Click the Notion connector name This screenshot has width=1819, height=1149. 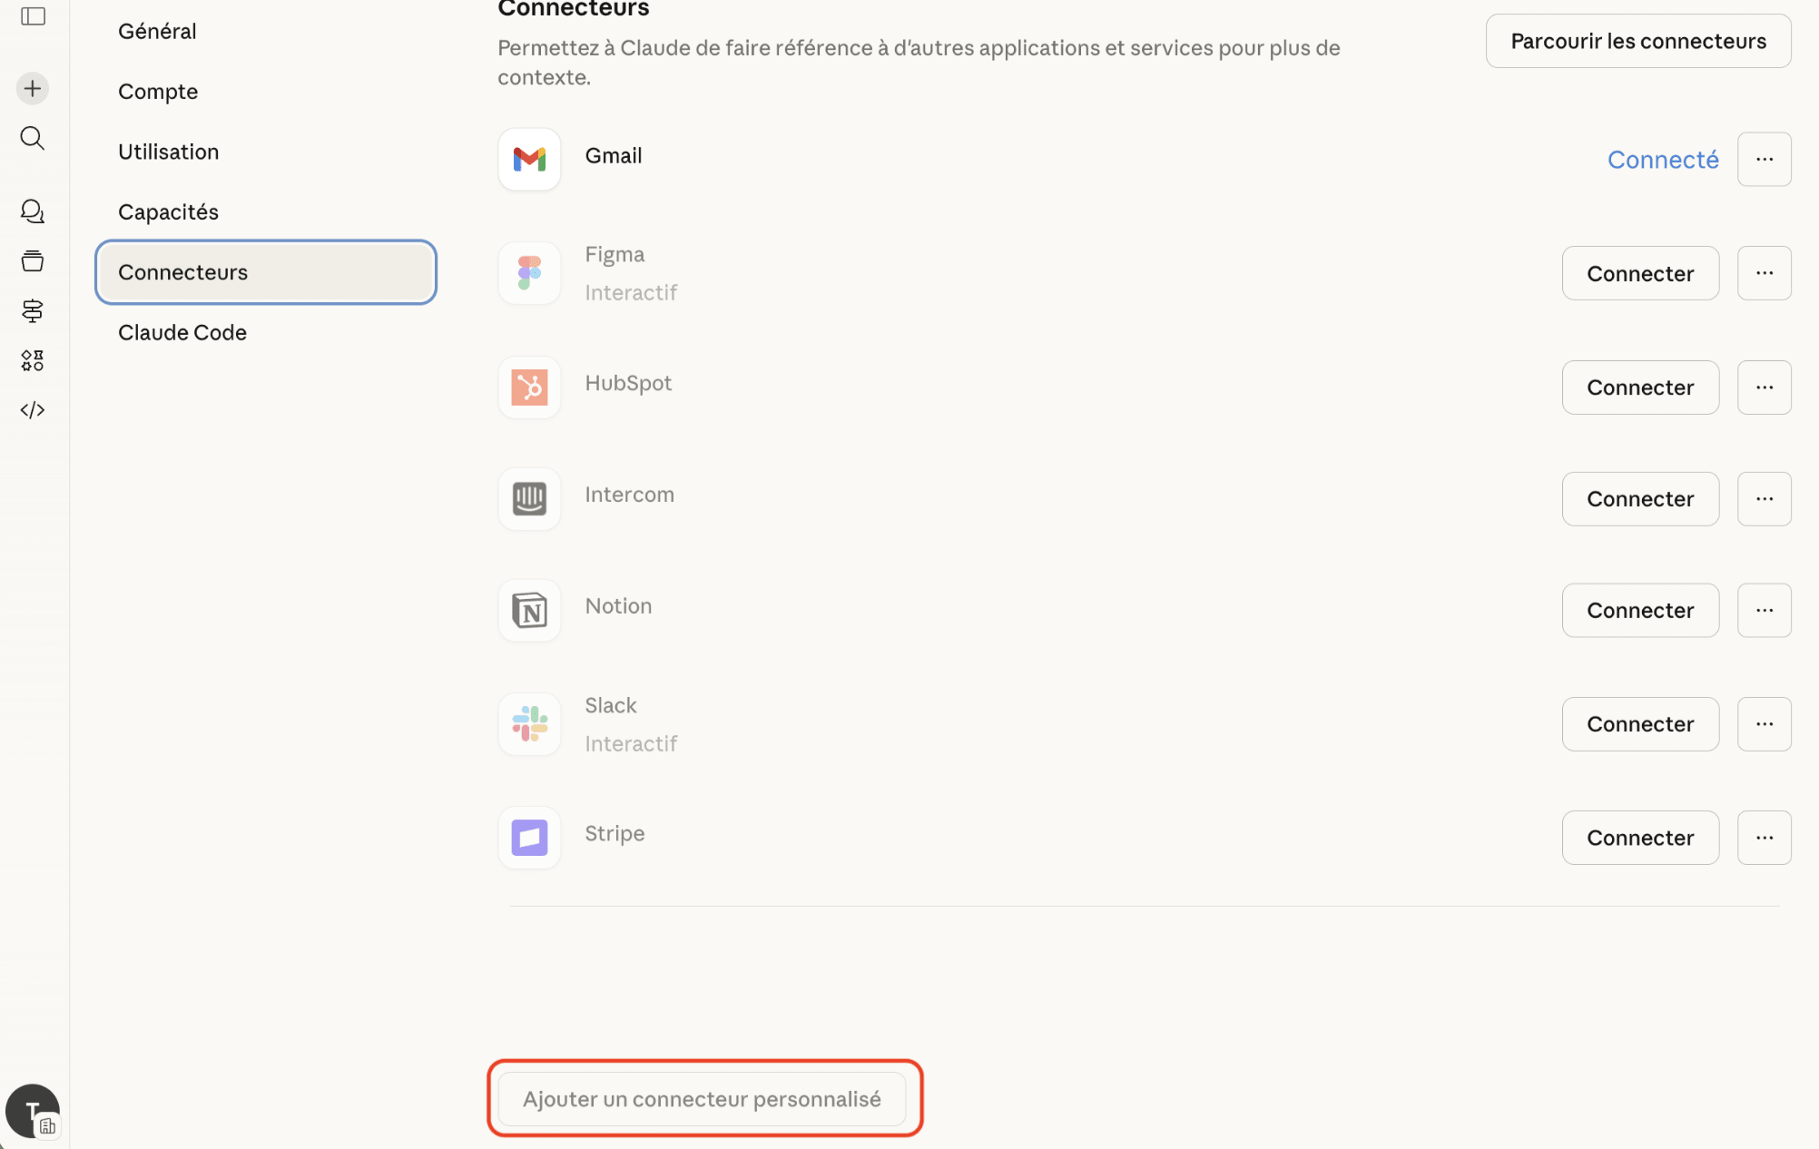[x=618, y=606]
